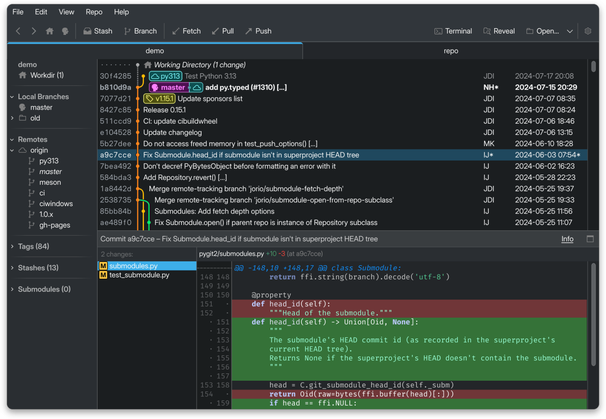Select Workdir (1) in sidebar
606x419 pixels.
[47, 75]
